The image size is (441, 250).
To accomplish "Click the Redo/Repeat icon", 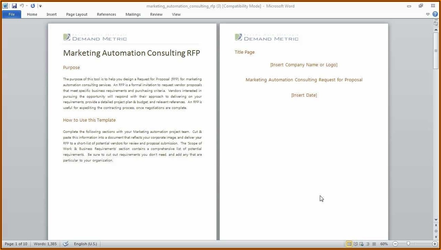I will [x=33, y=6].
